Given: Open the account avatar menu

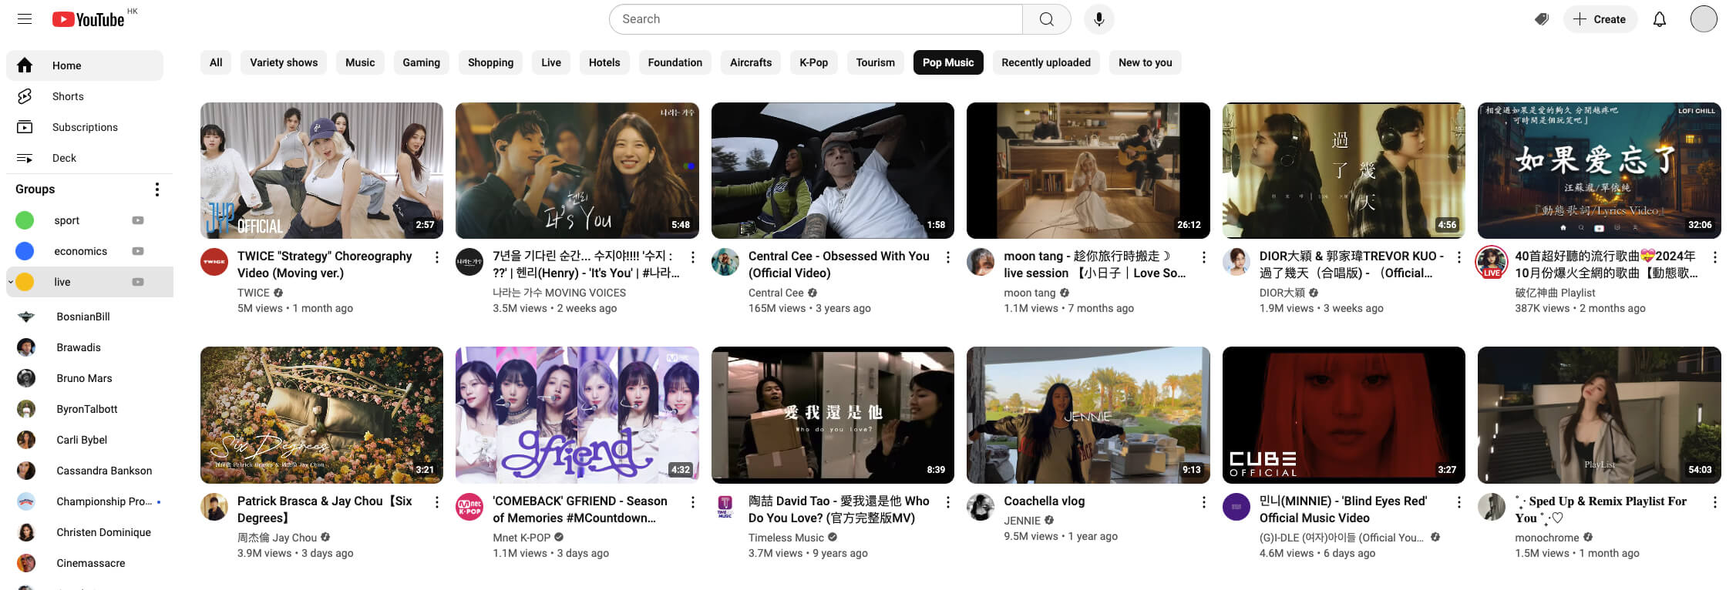Looking at the screenshot, I should pos(1704,19).
